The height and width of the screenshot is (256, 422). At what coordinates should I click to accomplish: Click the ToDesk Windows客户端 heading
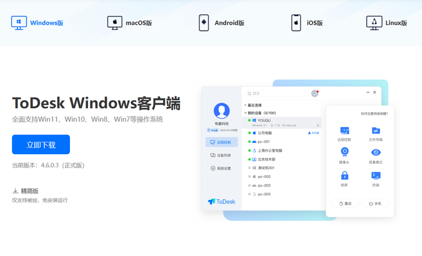point(96,103)
